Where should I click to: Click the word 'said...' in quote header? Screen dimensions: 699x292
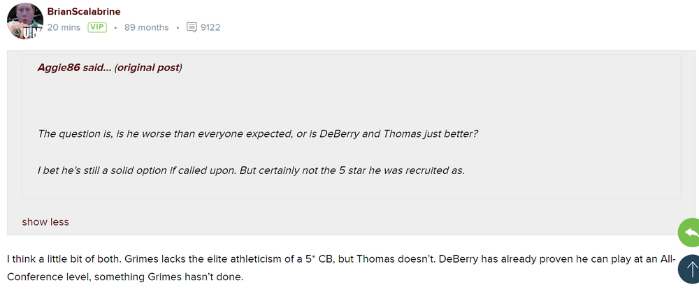(98, 68)
